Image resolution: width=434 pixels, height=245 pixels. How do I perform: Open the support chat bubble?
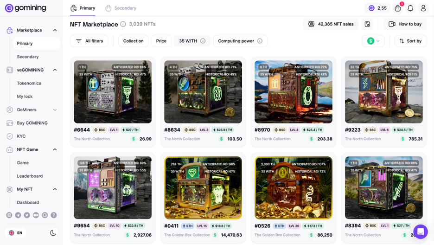pyautogui.click(x=421, y=231)
